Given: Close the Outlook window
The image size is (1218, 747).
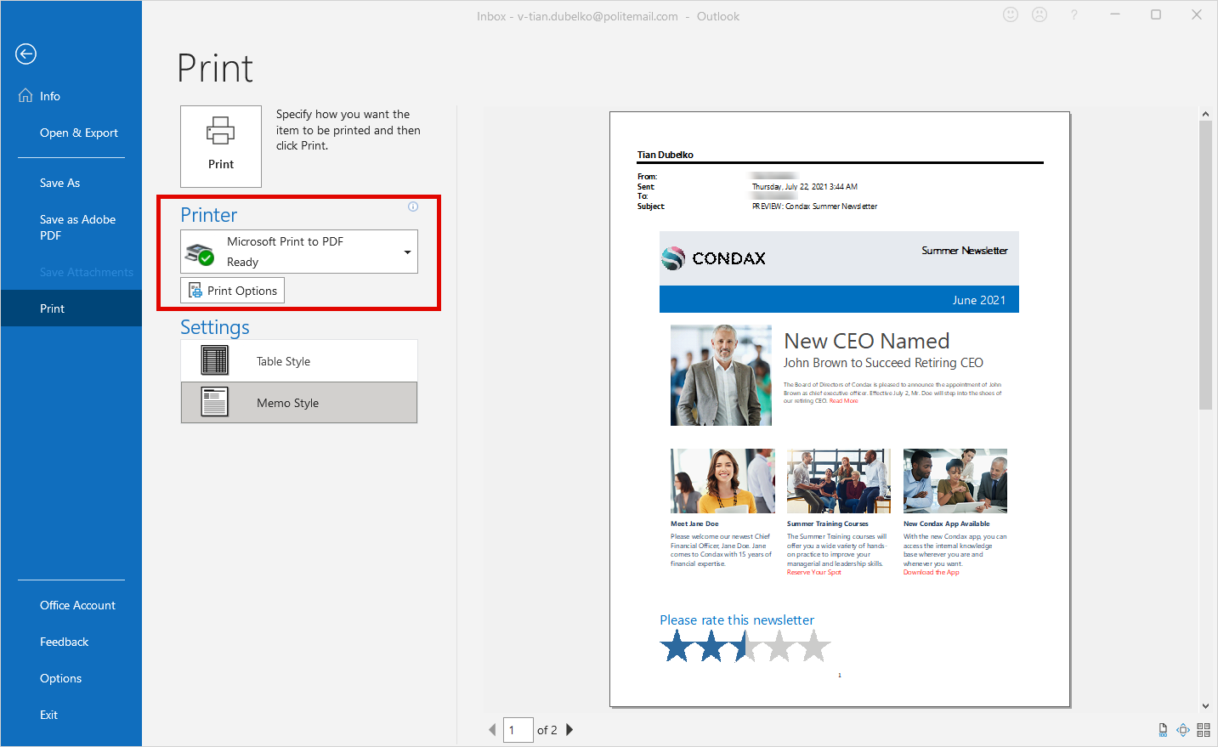Looking at the screenshot, I should click(1197, 14).
